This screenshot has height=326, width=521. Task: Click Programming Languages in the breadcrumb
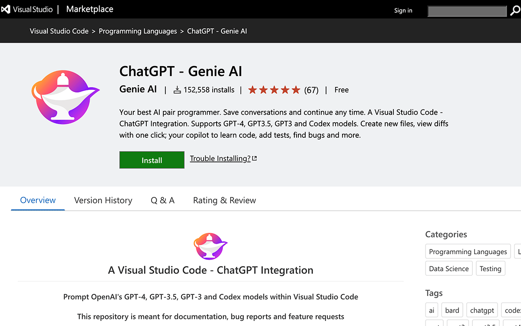[138, 31]
